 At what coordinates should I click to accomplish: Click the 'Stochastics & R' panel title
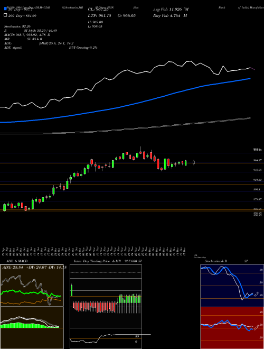(x=215, y=261)
